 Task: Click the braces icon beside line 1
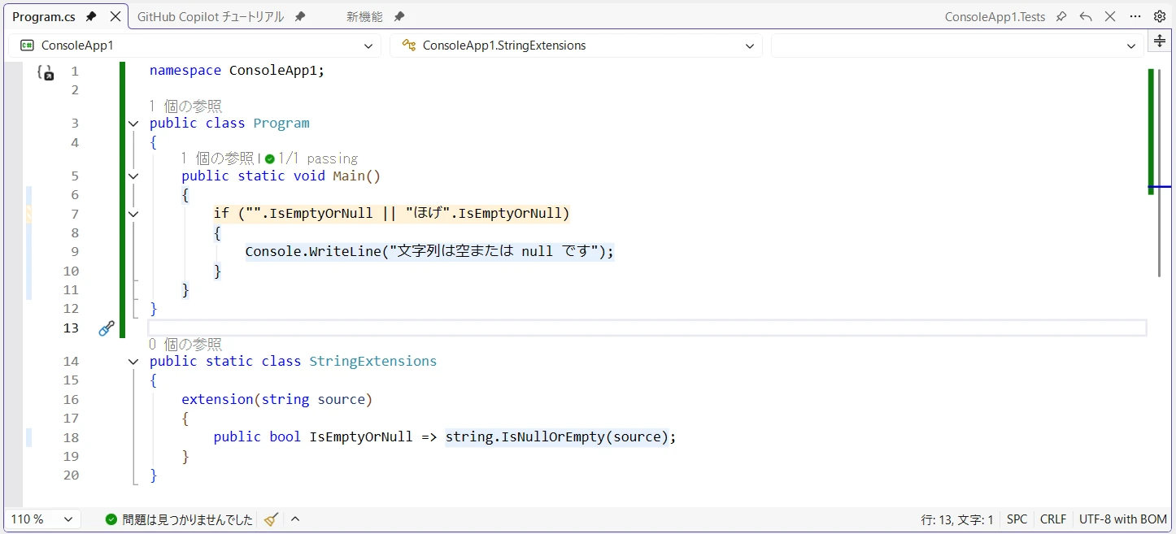[x=46, y=72]
